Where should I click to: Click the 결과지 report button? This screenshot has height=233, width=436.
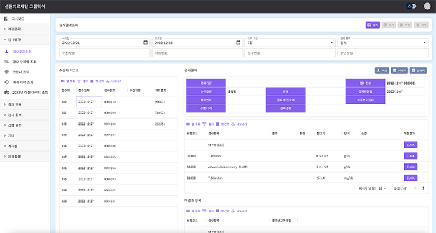click(418, 70)
